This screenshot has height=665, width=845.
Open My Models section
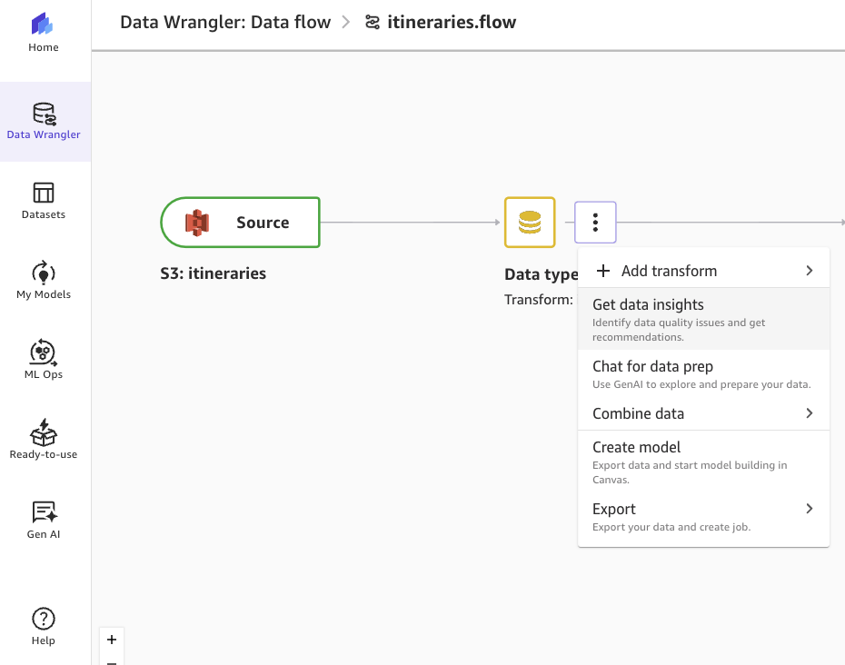pos(43,281)
